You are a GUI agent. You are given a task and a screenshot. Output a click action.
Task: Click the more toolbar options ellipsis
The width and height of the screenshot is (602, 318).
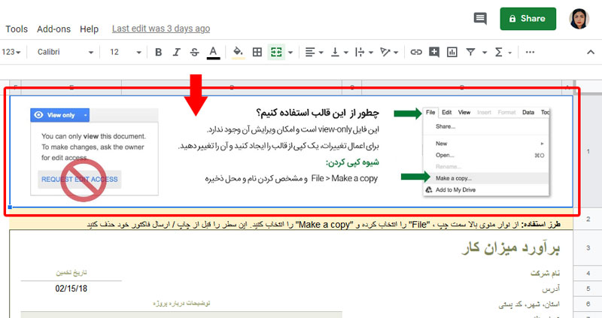pyautogui.click(x=531, y=52)
